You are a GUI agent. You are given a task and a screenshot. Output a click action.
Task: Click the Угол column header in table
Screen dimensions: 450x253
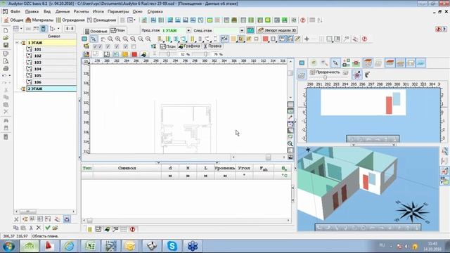244,168
